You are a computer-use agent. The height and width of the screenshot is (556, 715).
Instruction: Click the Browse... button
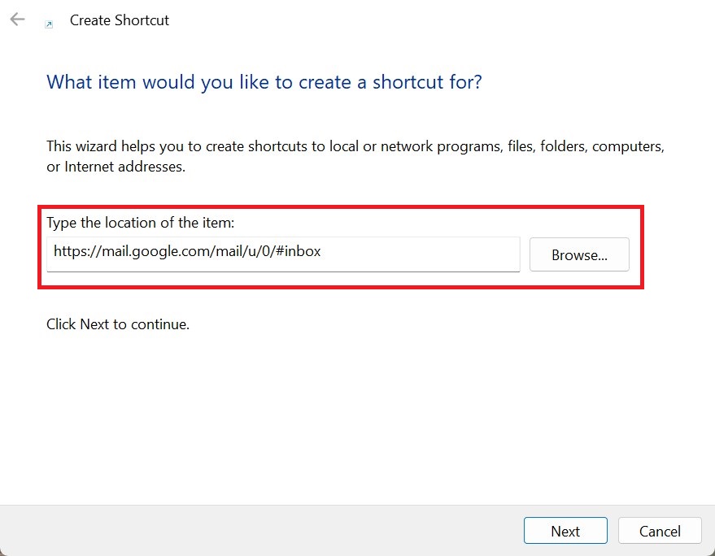579,254
